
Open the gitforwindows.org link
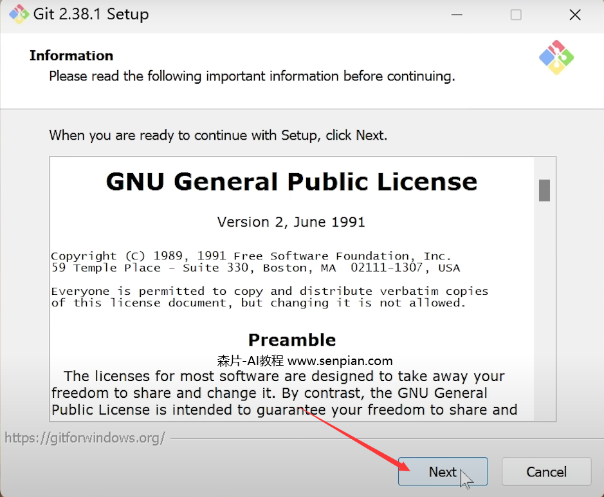coord(85,438)
